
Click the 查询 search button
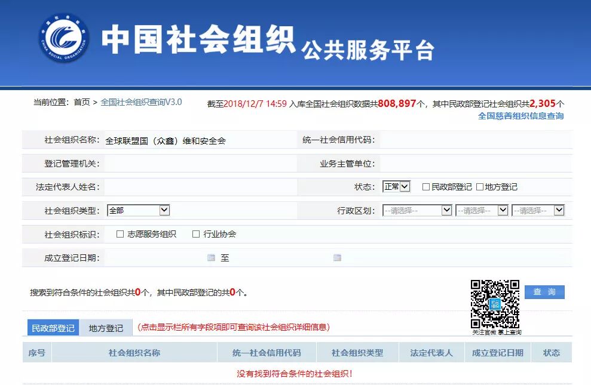pos(544,292)
